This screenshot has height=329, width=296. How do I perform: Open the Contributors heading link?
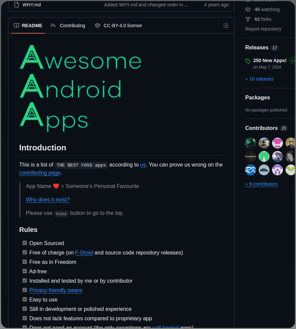262,128
